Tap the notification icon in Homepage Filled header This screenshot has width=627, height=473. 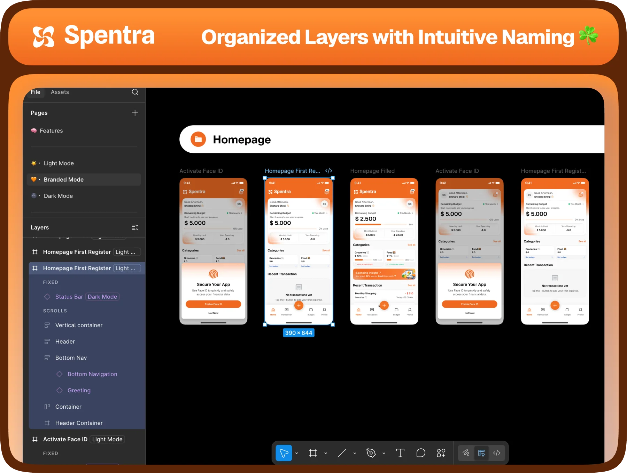[x=412, y=192]
